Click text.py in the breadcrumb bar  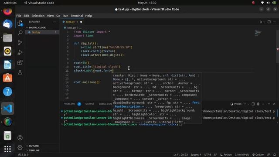point(71,28)
